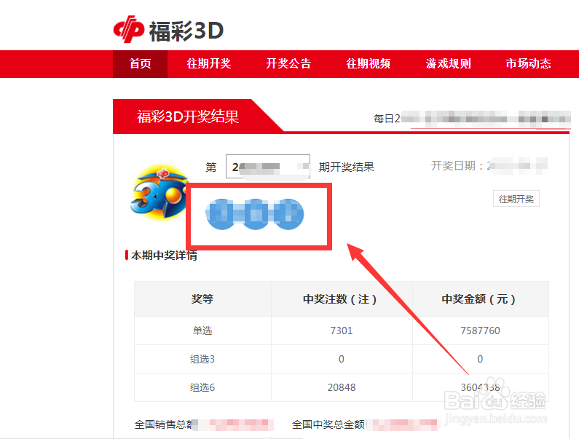Click the 往期开奖 button on the right
Screen dimensions: 579x439
click(516, 199)
